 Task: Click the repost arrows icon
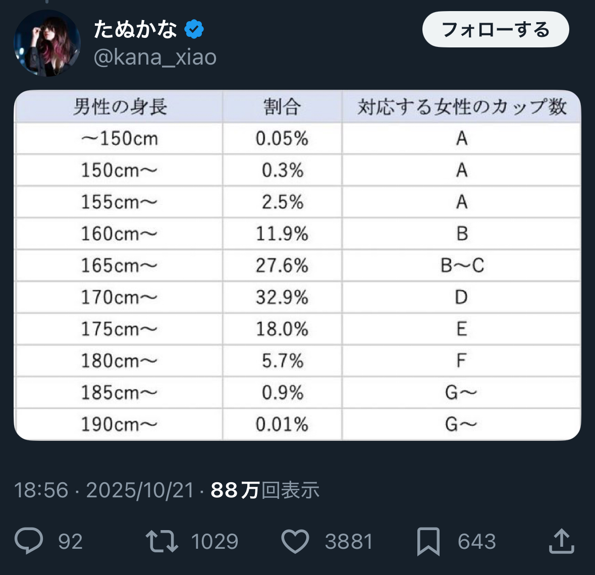point(161,541)
